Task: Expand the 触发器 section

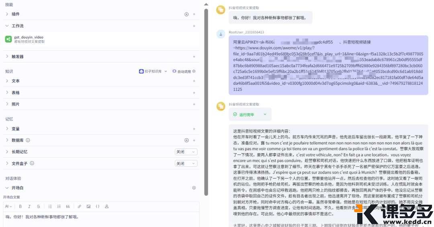Action: coord(7,57)
